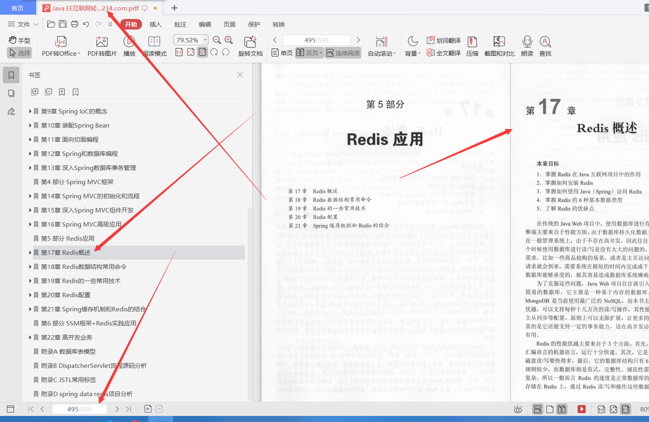Image resolution: width=649 pixels, height=422 pixels.
Task: Switch to the 转换 tab
Action: click(279, 24)
